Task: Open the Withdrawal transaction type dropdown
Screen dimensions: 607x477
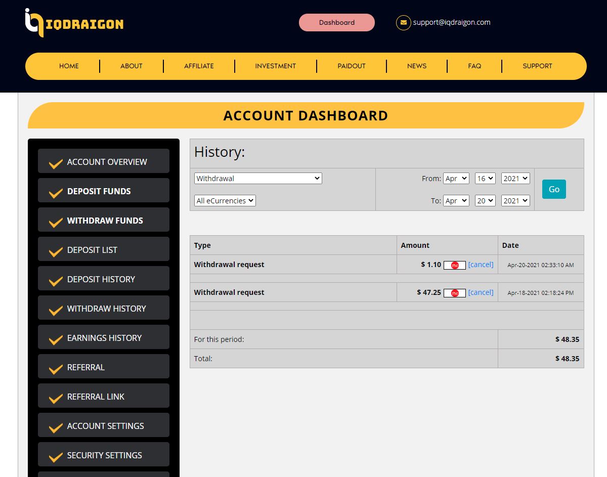Action: click(258, 178)
